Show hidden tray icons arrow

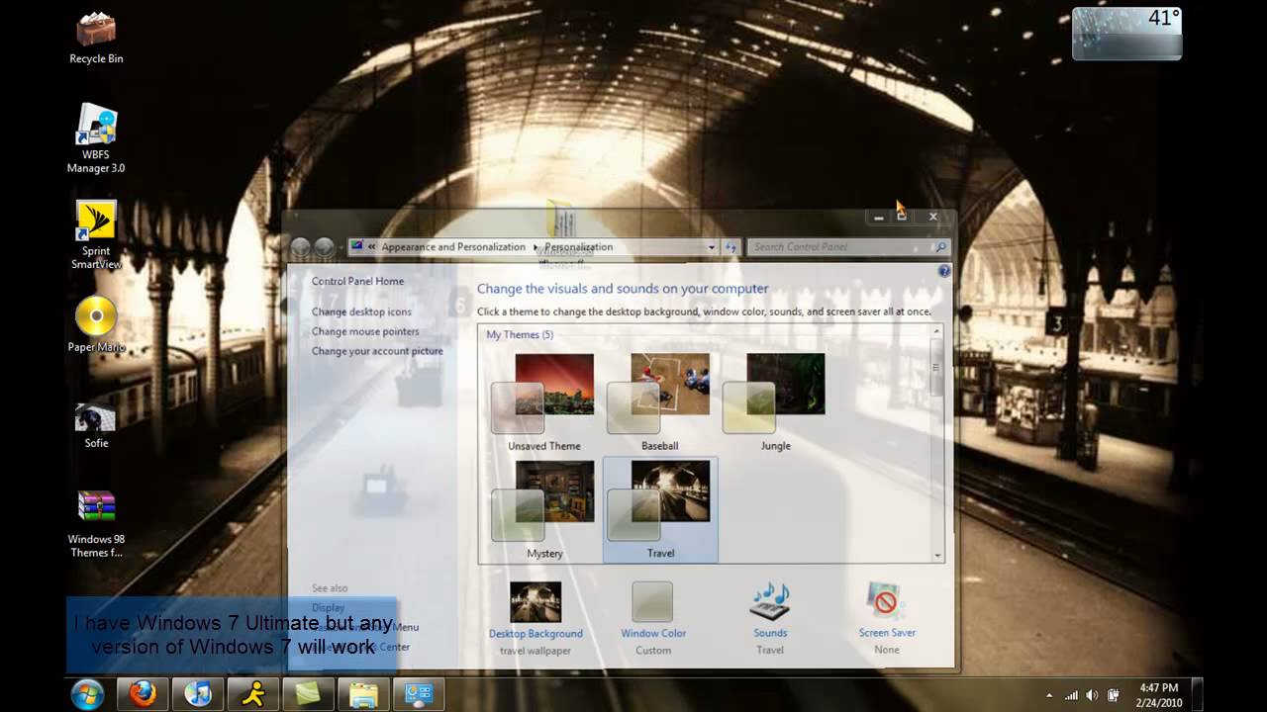click(x=1049, y=695)
